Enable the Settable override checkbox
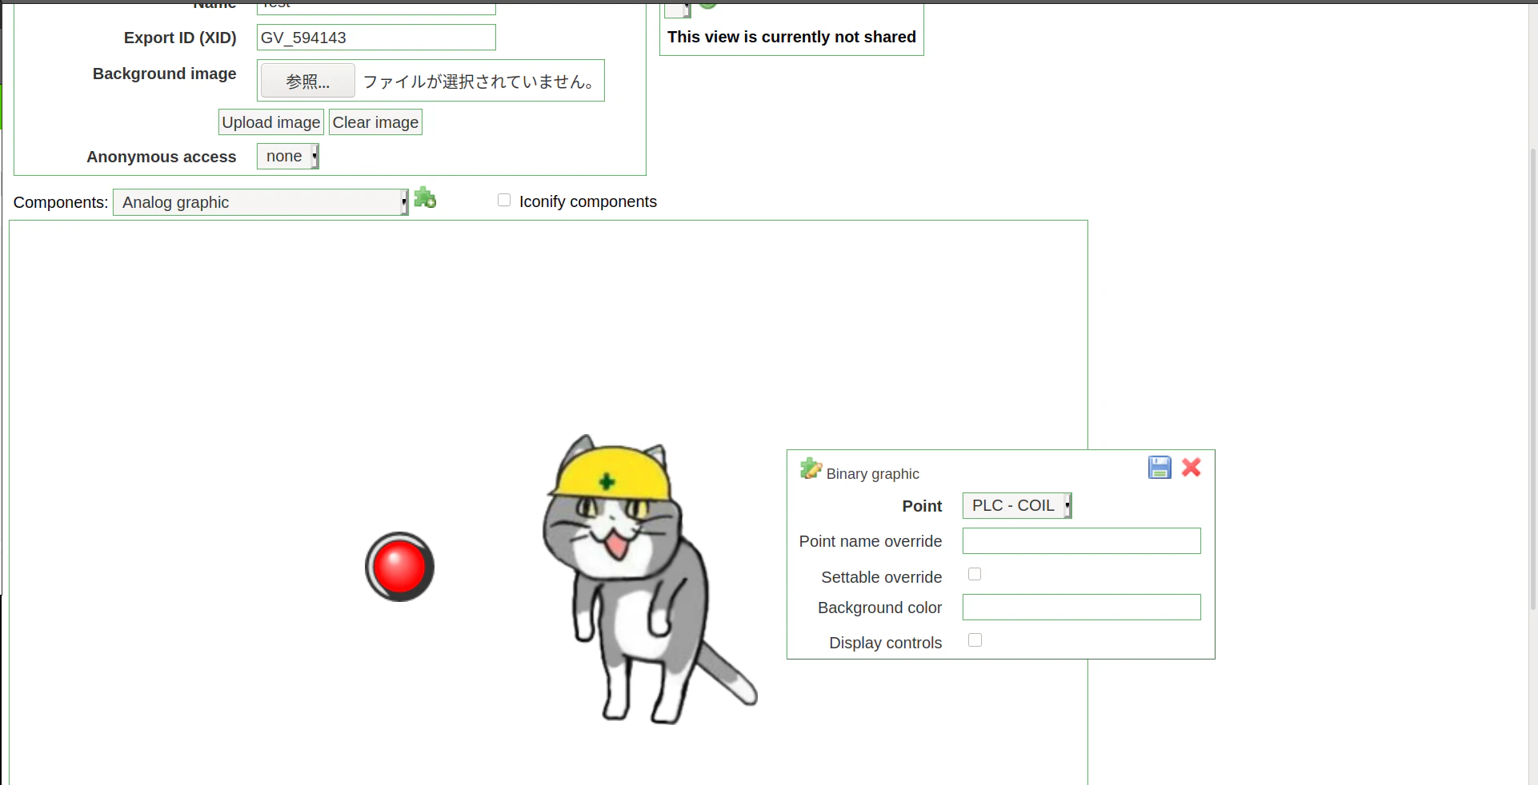Screen dimensions: 1538x785 [975, 574]
